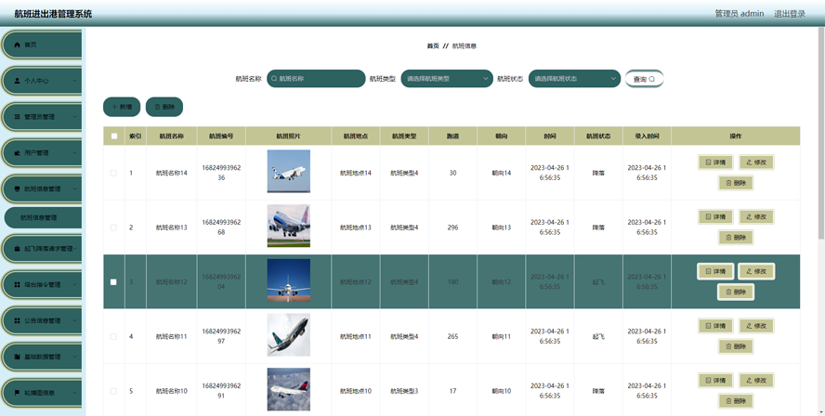Check the row checkbox for 航班名称12
Viewport: 825px width, 416px height.
113,282
